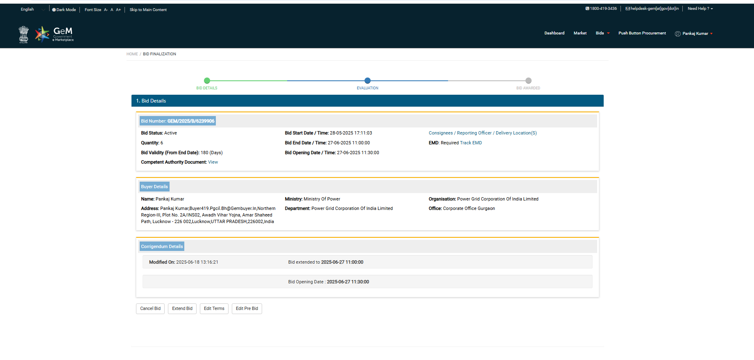This screenshot has width=754, height=360.
Task: Click the GeM Government e-Marketplace logo
Action: (x=54, y=34)
